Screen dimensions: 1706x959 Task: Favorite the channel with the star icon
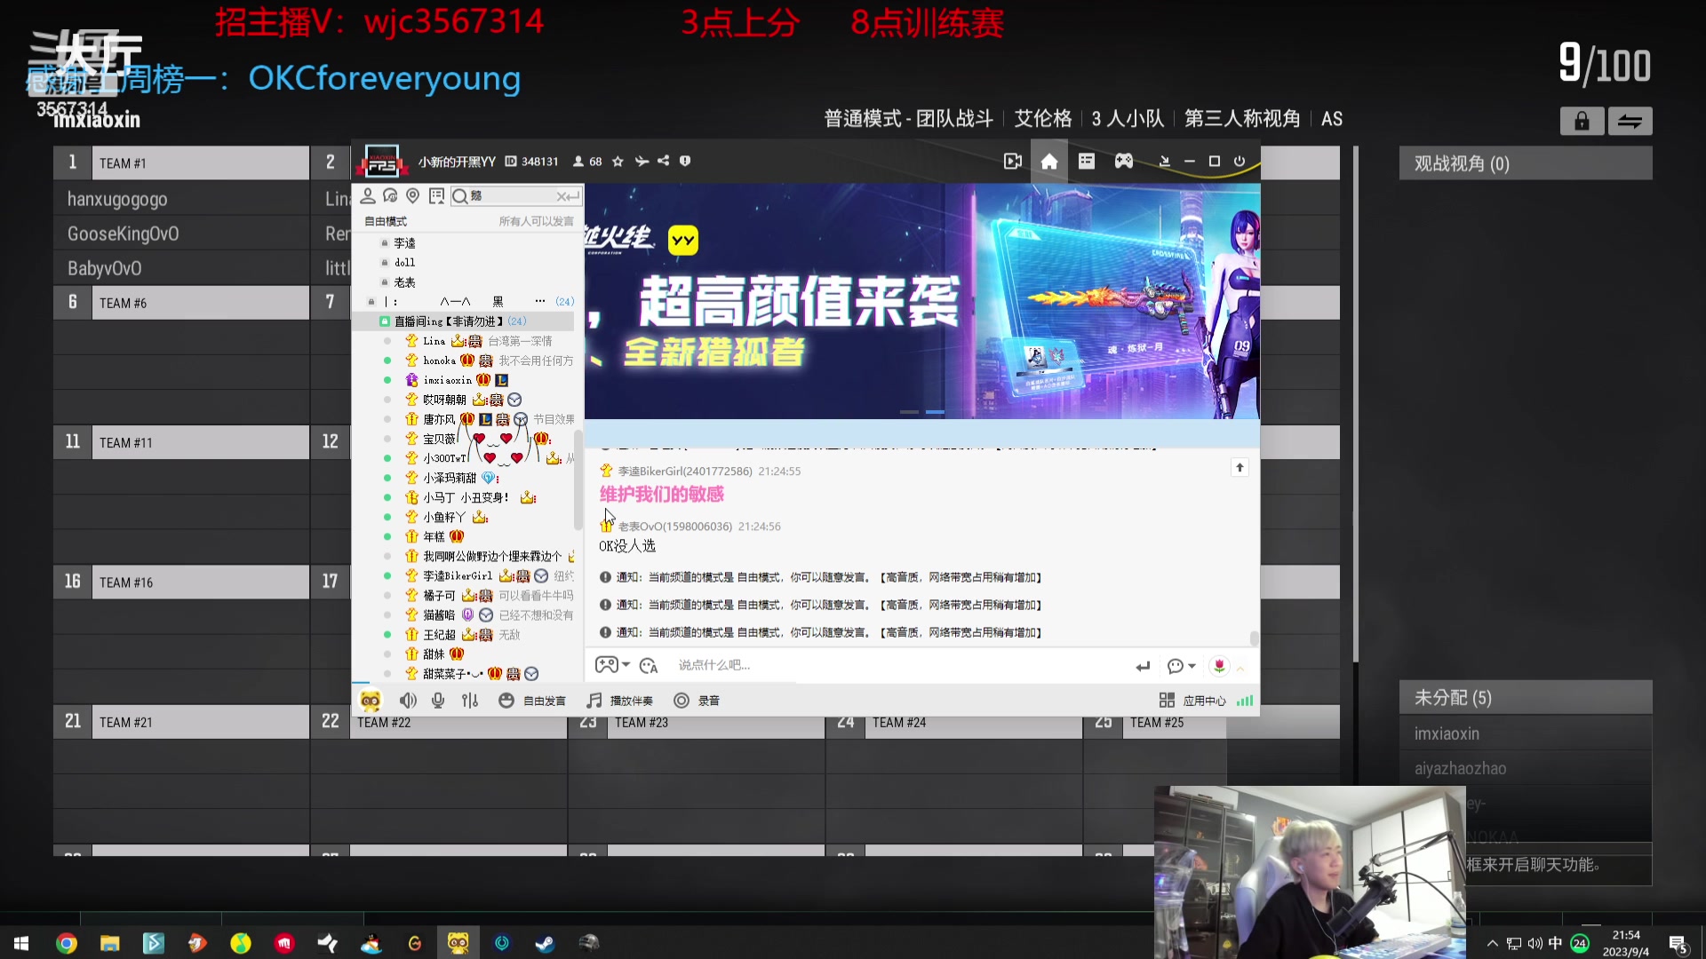pos(618,162)
